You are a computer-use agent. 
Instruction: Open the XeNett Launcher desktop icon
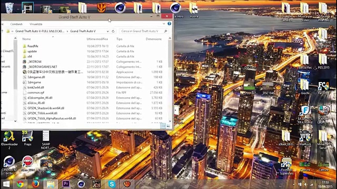[x=324, y=115]
